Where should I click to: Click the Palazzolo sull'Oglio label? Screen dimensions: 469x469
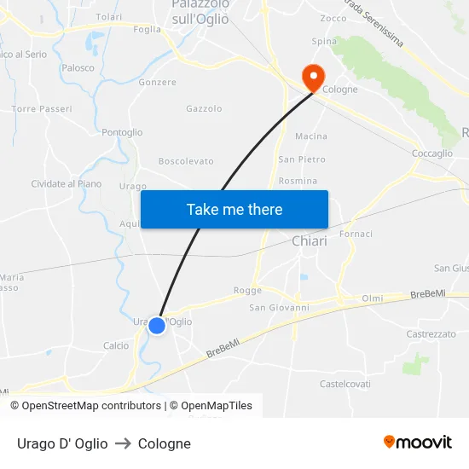point(200,12)
